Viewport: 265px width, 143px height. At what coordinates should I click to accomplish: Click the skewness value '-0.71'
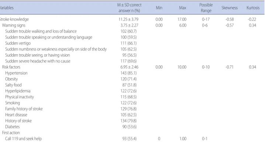click(x=230, y=67)
